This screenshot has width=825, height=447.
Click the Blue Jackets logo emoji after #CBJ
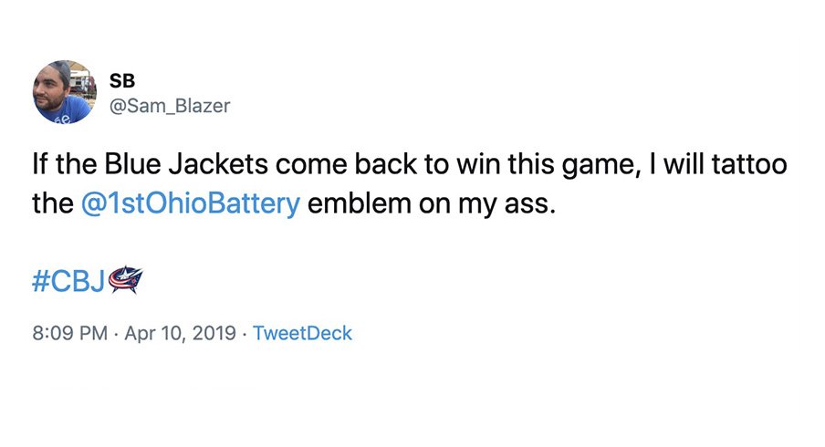click(126, 280)
